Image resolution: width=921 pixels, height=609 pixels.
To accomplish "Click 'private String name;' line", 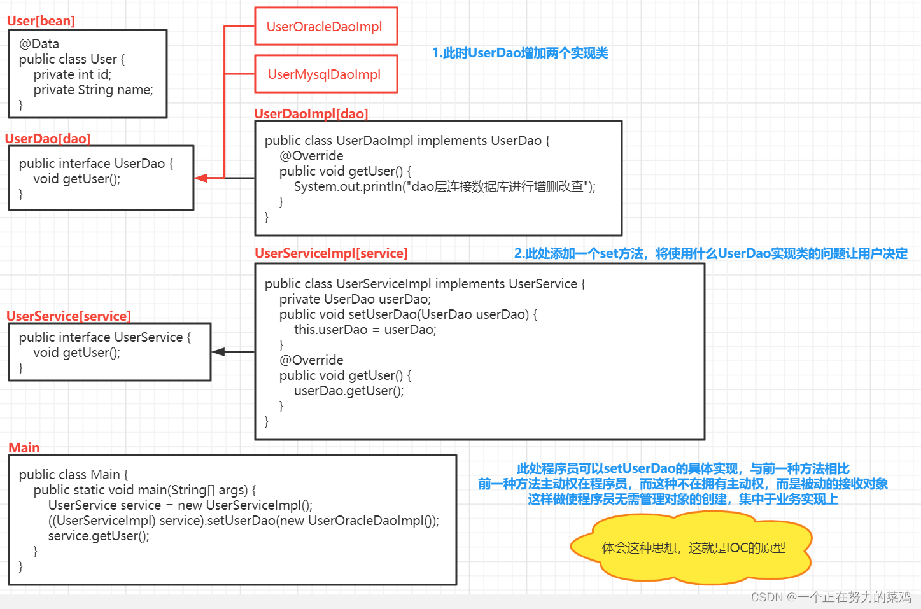I will 94,90.
